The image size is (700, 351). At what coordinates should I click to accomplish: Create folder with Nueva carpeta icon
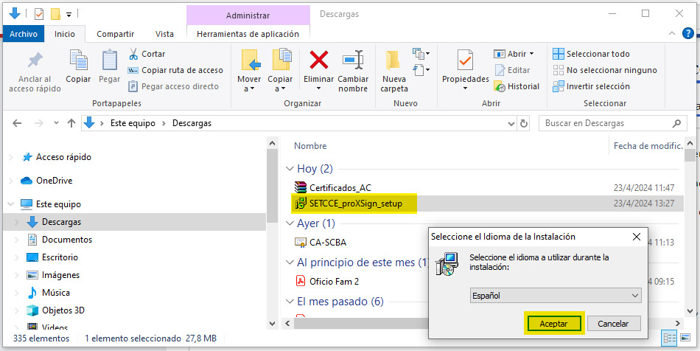393,60
